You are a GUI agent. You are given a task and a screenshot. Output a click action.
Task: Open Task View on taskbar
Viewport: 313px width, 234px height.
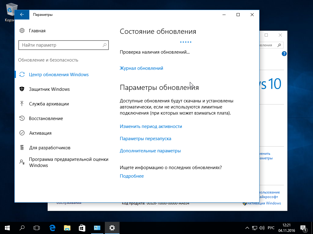point(37,228)
